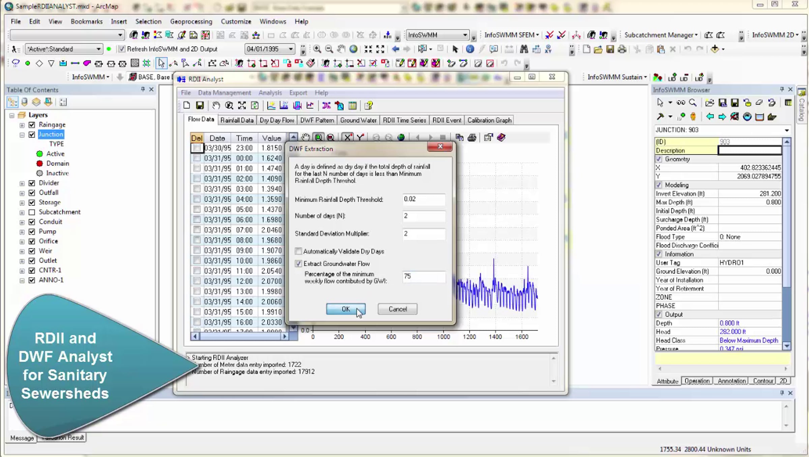
Task: Open the 'Active':Standard dropdown
Action: [98, 49]
